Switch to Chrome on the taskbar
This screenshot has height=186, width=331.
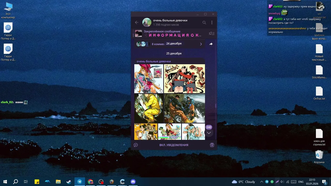[90, 182]
